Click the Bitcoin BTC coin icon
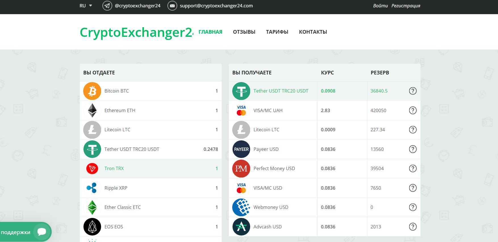 tap(92, 91)
